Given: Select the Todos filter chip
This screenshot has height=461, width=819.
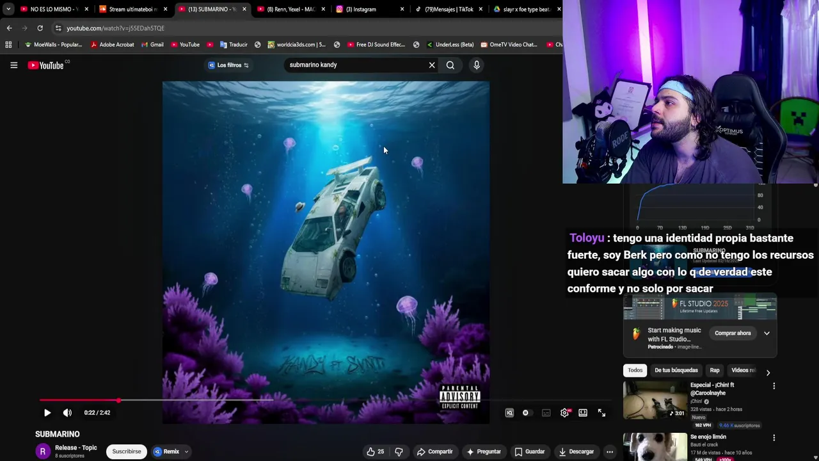Looking at the screenshot, I should (x=635, y=370).
